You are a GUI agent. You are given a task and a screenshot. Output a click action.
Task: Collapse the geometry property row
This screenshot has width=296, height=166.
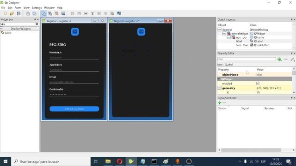pyautogui.click(x=220, y=88)
